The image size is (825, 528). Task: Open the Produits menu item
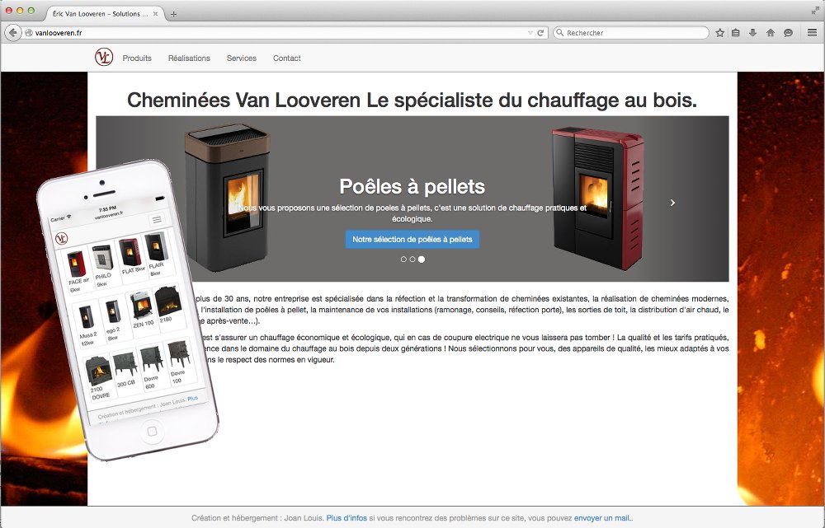(137, 58)
